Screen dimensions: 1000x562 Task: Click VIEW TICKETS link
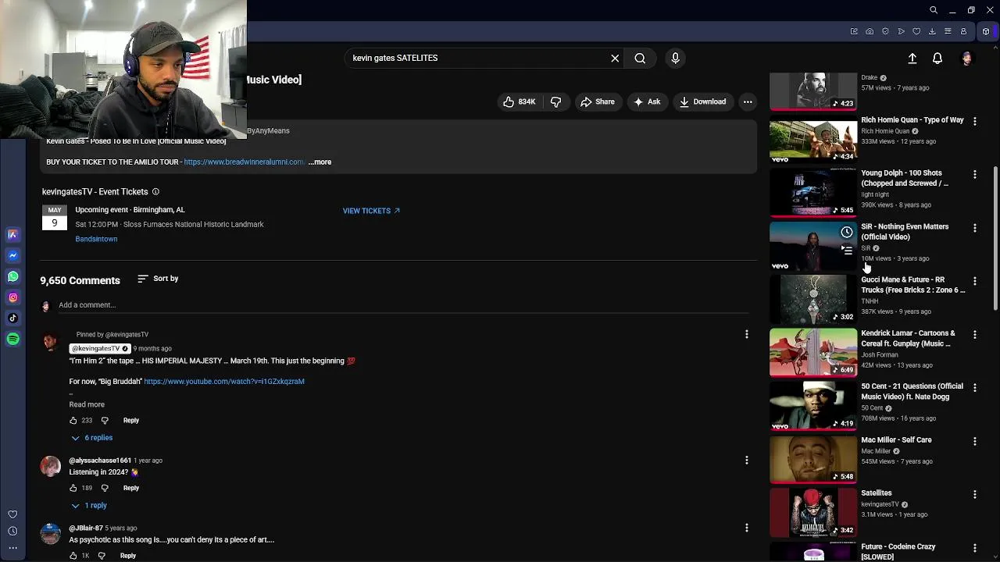pos(371,211)
